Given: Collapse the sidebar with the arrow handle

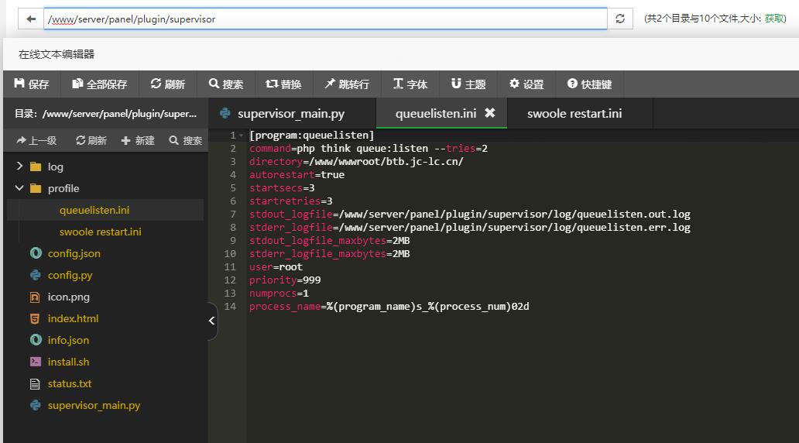Looking at the screenshot, I should coord(212,321).
